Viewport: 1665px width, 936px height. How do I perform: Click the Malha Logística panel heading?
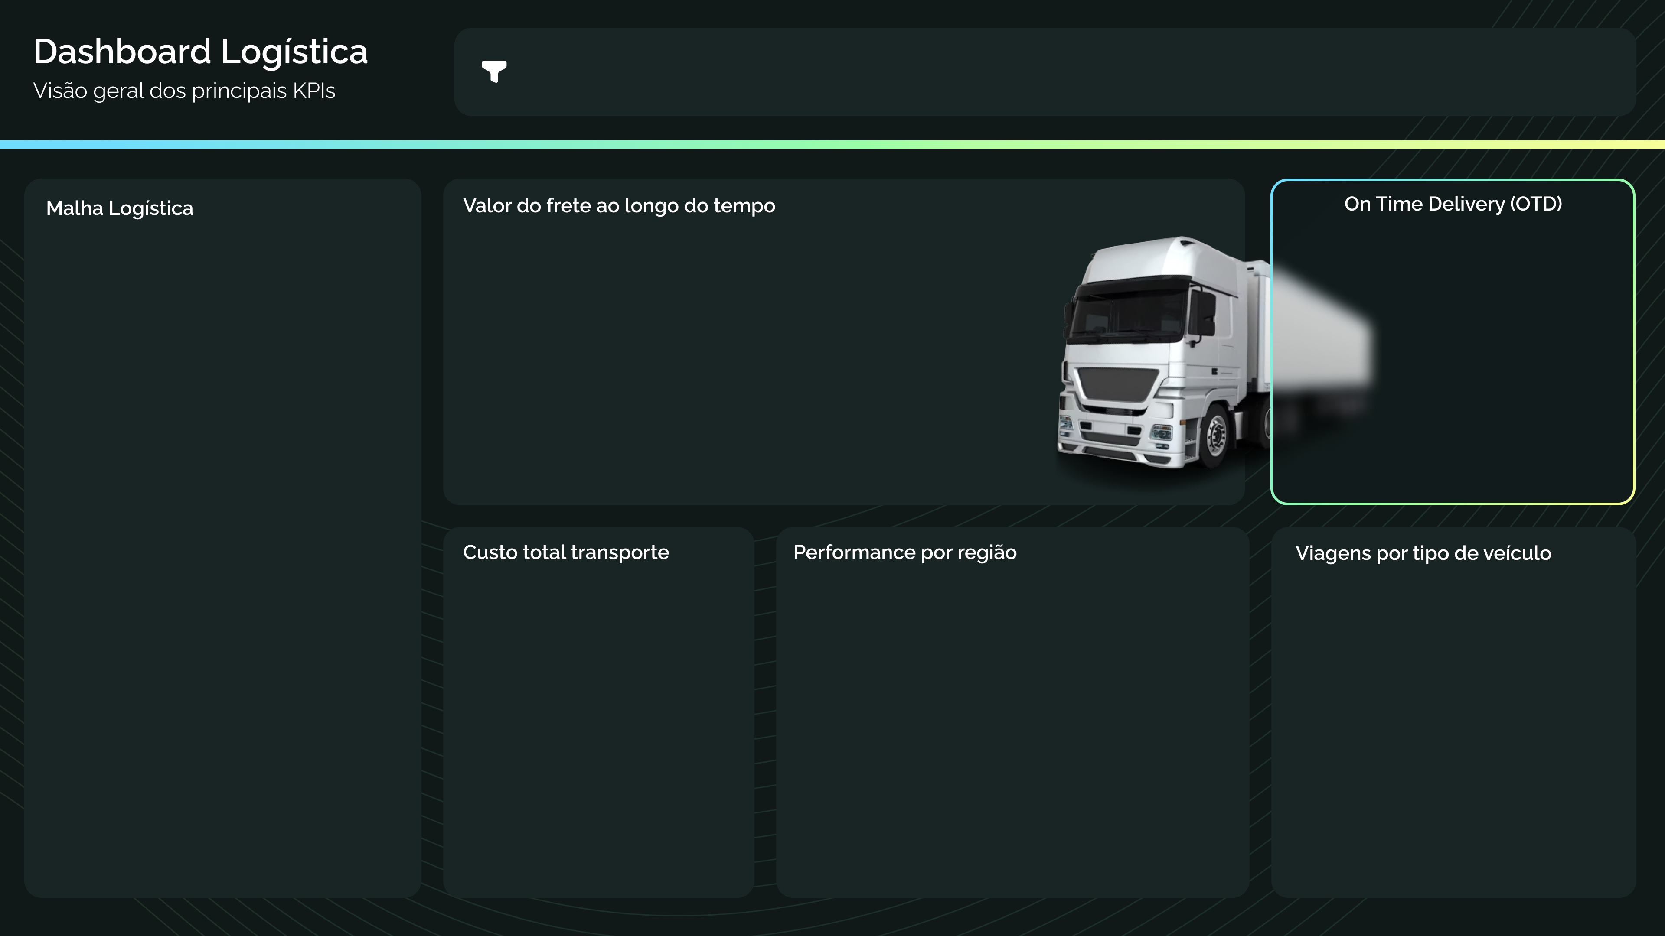coord(120,208)
